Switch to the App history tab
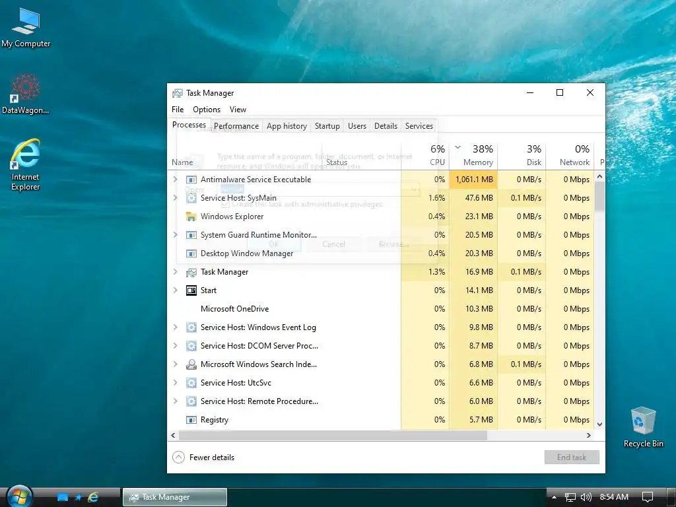 click(x=287, y=126)
